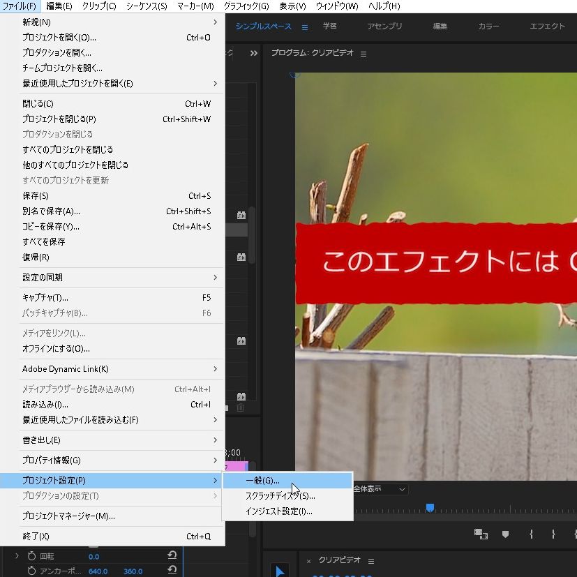Click the Mark In bracket icon

pyautogui.click(x=531, y=534)
